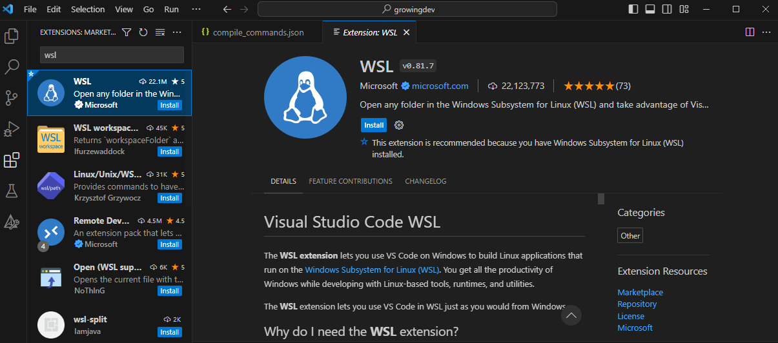Install the WSL workspaceFolder extension
This screenshot has height=343, width=778.
pyautogui.click(x=170, y=152)
